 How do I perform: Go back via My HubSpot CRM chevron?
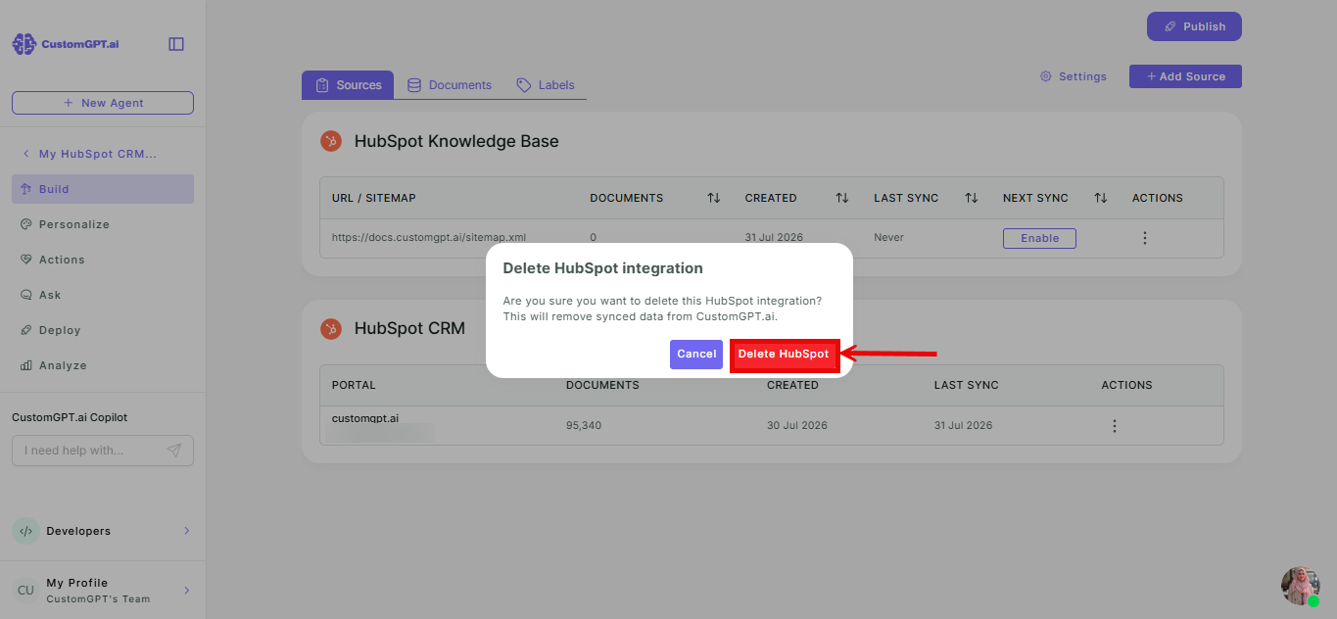point(25,154)
